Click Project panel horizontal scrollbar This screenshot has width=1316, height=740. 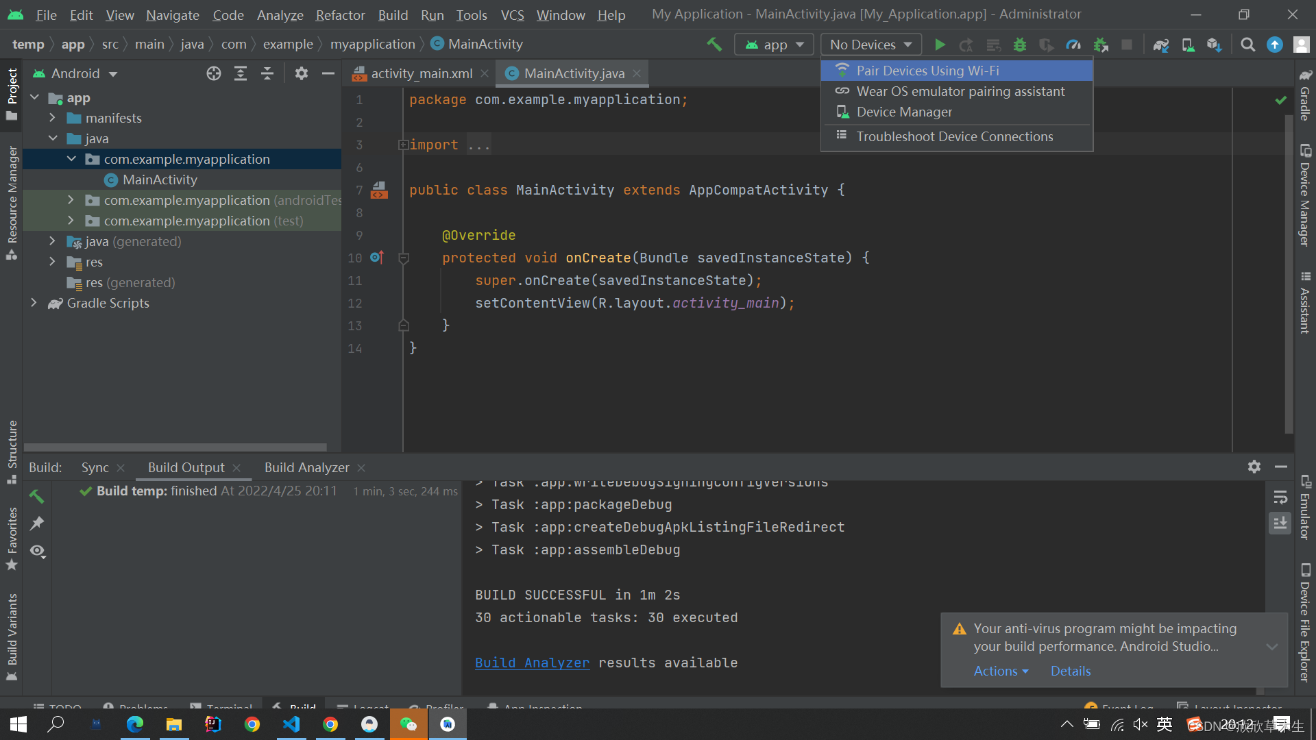175,447
